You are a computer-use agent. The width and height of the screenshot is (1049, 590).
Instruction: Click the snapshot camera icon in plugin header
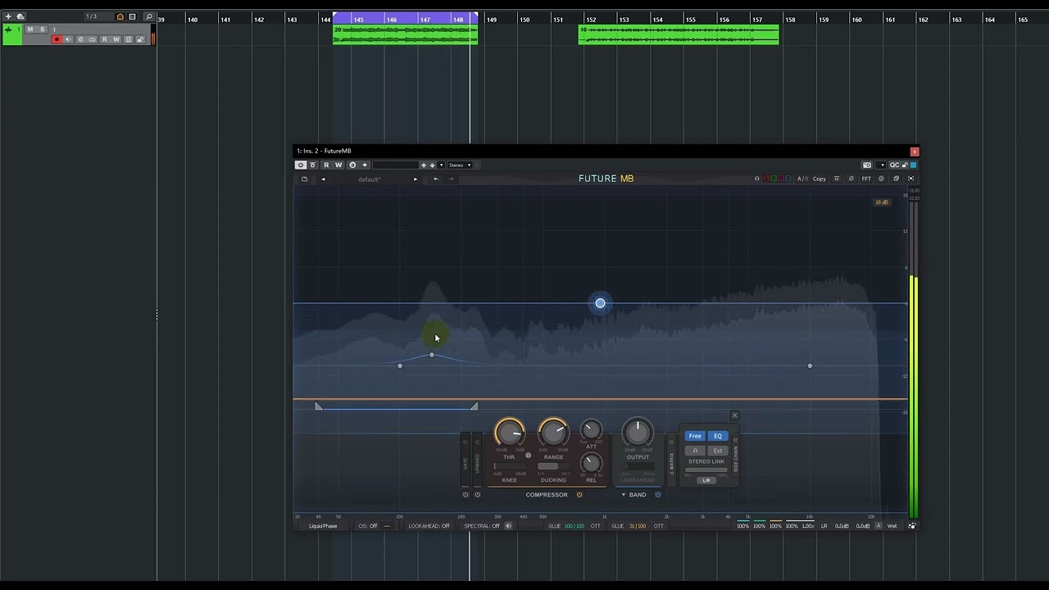tap(867, 165)
